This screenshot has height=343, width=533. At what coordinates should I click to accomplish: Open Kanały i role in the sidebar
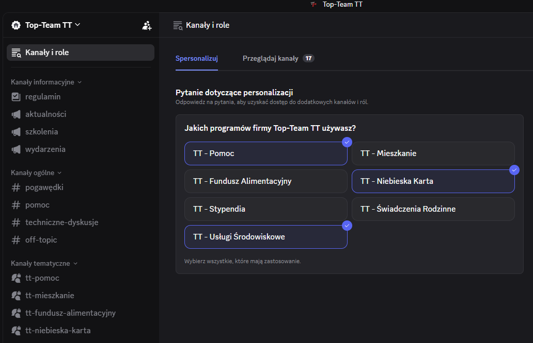tap(81, 53)
